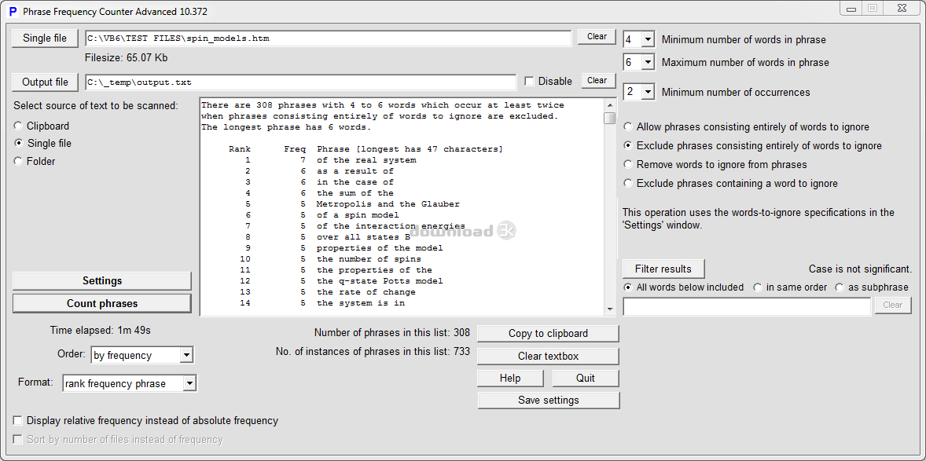
Task: Open the Settings window
Action: click(102, 281)
